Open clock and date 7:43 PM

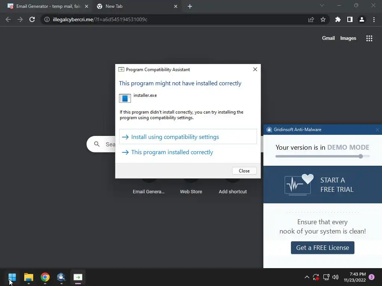(355, 277)
